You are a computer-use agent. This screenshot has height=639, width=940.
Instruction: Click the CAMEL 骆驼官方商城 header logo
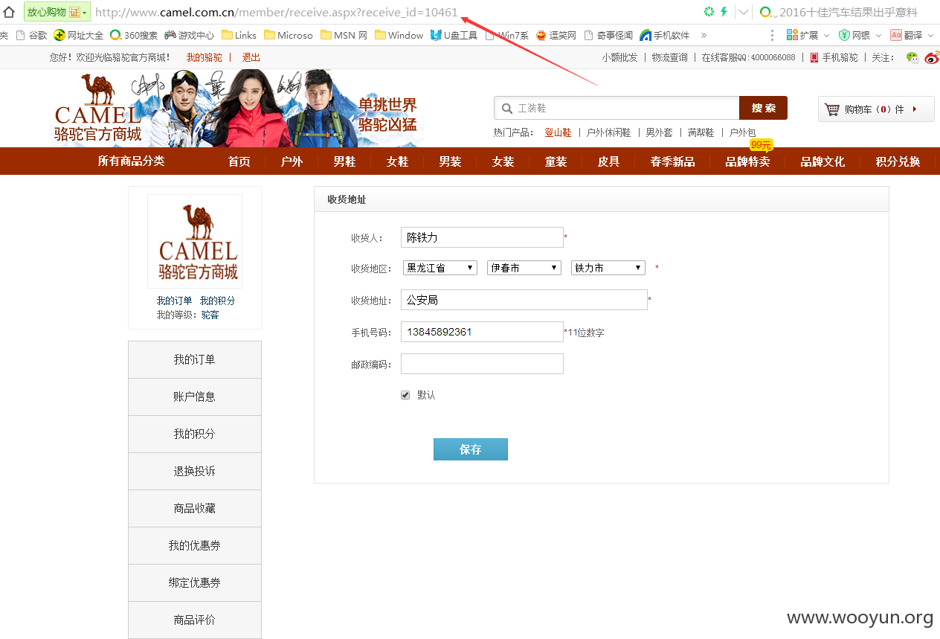[97, 109]
